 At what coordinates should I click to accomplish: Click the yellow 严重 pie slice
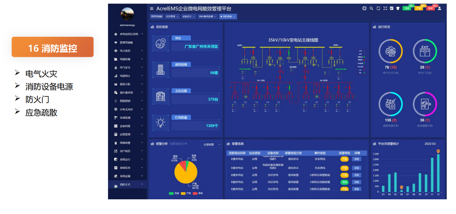[185, 174]
